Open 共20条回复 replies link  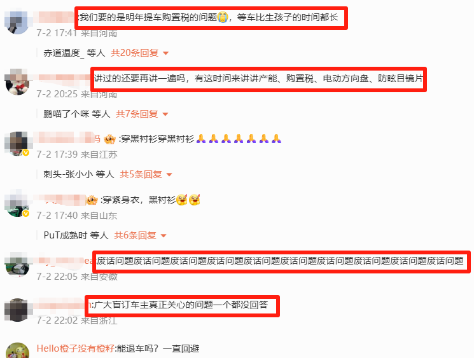coord(134,53)
